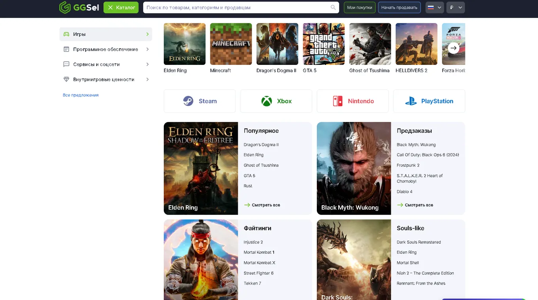
Task: Open the language dropdown arrow
Action: 439,8
